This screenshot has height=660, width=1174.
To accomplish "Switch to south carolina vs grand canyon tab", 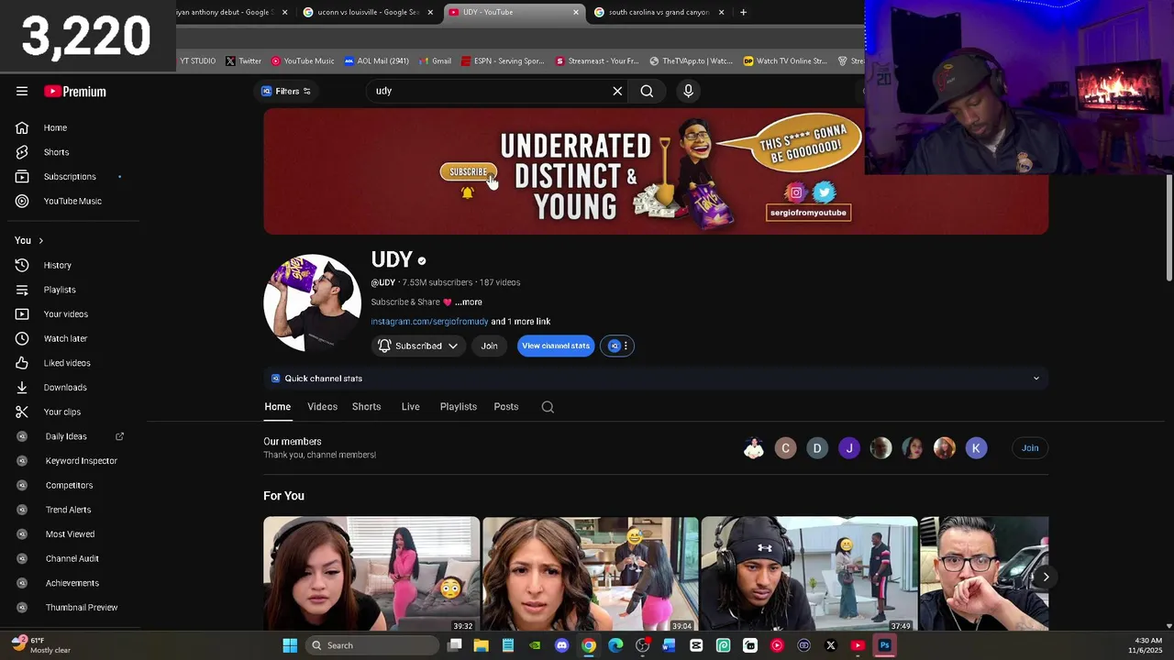I will 659,12.
